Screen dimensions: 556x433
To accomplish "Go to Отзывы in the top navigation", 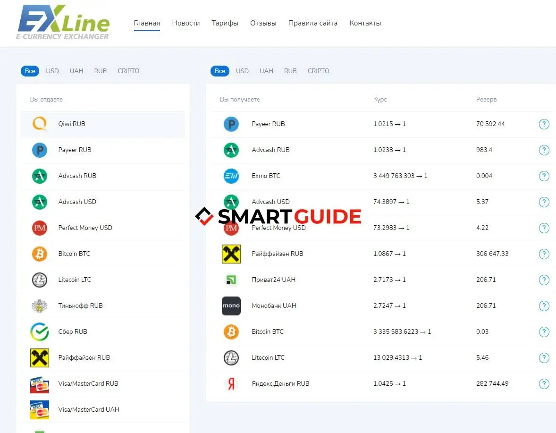I will pyautogui.click(x=263, y=23).
